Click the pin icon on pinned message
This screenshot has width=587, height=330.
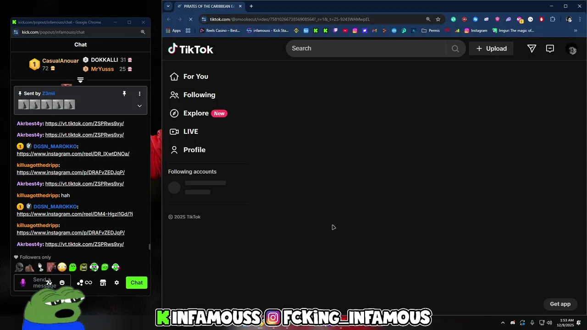[124, 93]
